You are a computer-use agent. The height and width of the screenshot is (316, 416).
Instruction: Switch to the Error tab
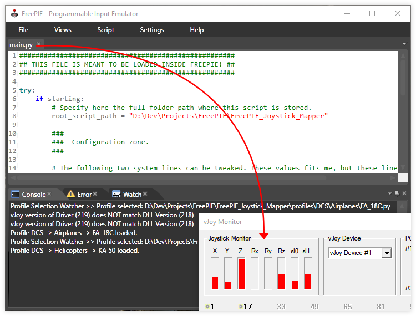click(x=84, y=195)
